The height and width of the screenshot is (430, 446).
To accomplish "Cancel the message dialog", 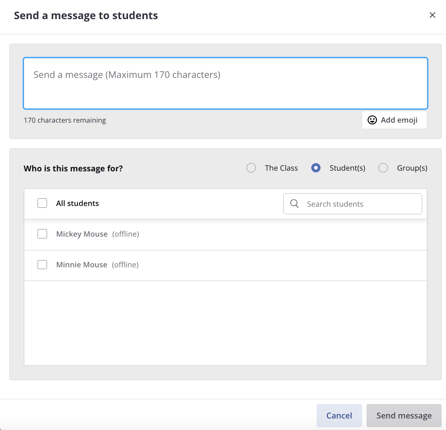I will (339, 416).
